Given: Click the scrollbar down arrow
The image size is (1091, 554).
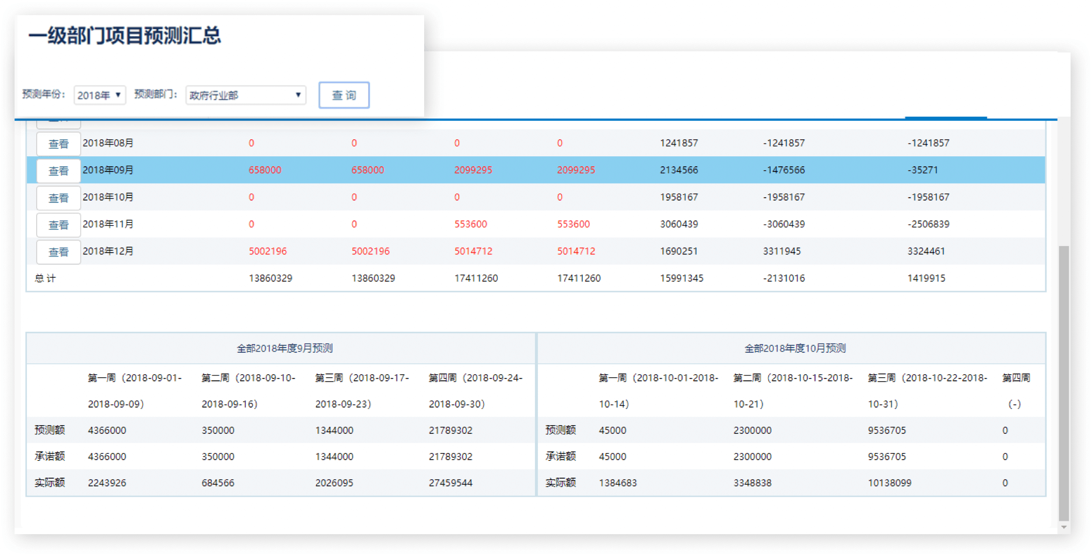Looking at the screenshot, I should (1064, 527).
